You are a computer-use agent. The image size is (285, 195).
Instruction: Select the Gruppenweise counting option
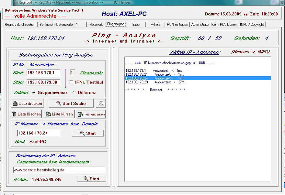pyautogui.click(x=34, y=92)
